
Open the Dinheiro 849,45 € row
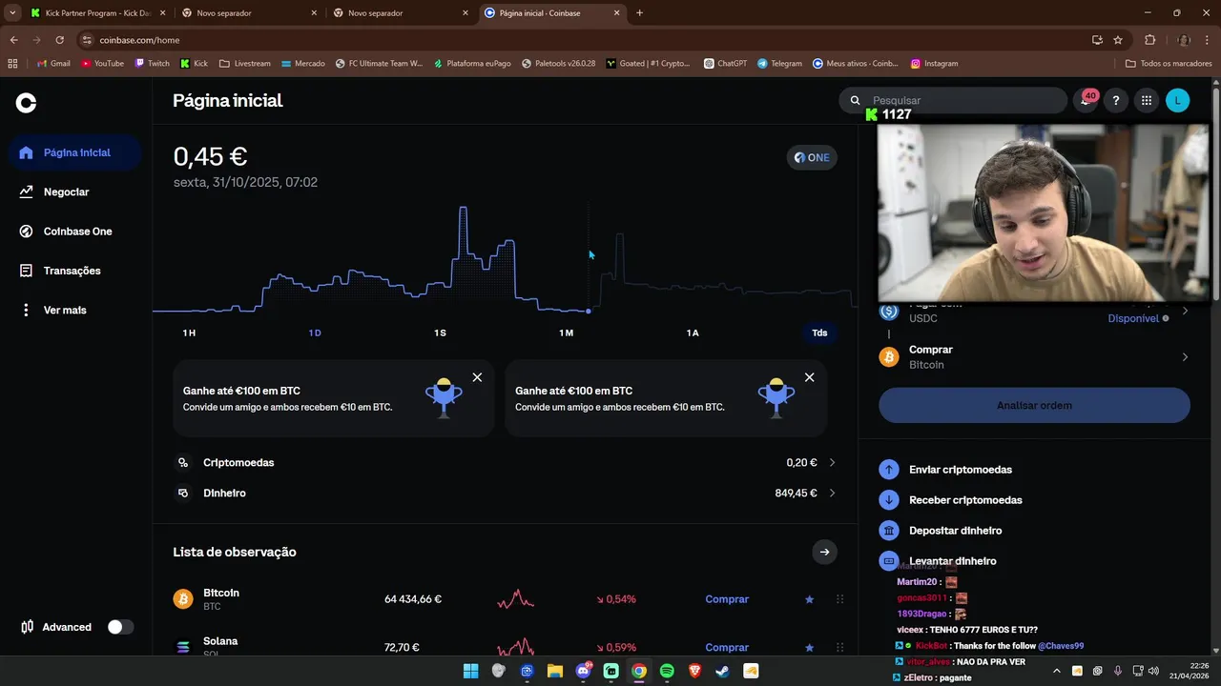506,493
